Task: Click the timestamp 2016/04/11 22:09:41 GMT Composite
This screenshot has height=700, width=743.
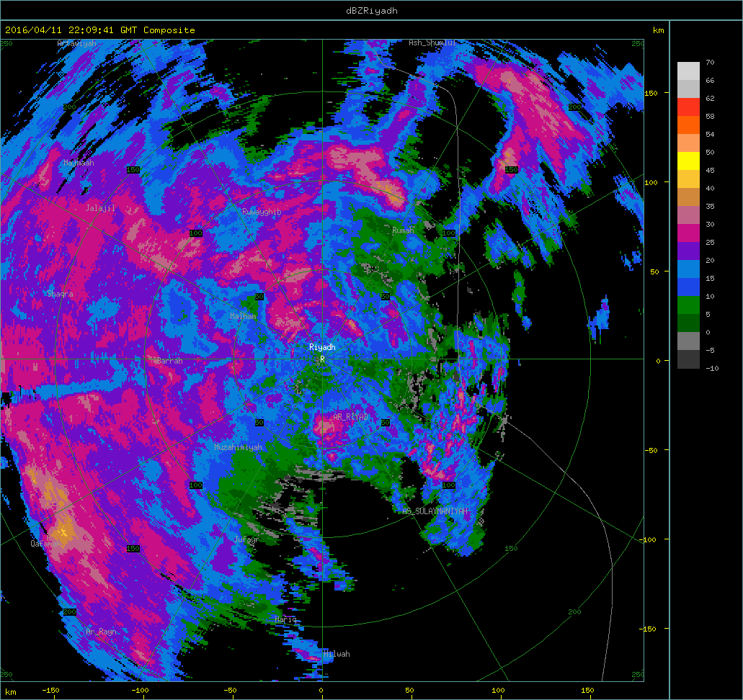Action: (100, 30)
